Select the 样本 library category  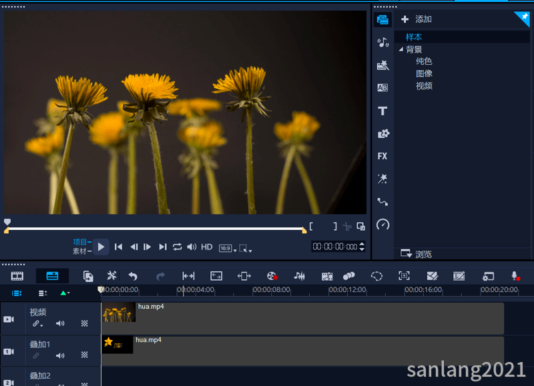(x=413, y=37)
